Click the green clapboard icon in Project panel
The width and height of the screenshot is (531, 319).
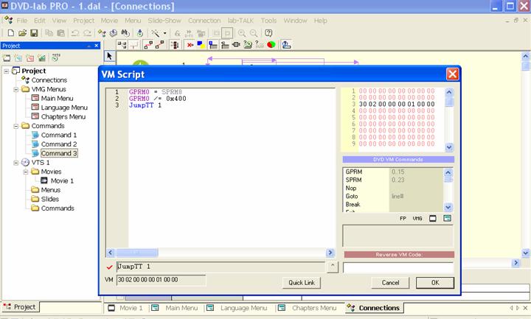[x=41, y=58]
